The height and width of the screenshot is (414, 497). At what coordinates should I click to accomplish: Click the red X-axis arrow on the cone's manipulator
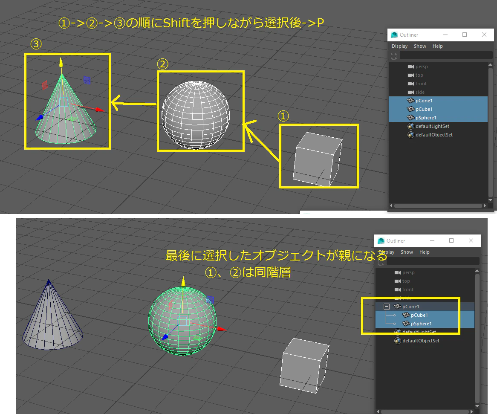[100, 110]
